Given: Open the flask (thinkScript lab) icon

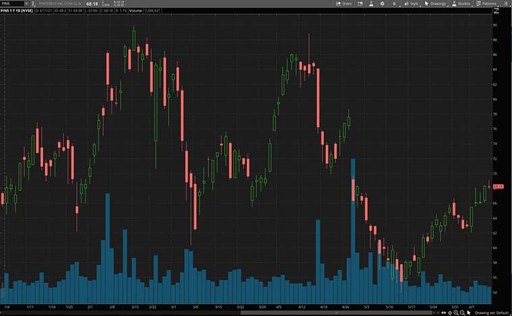Looking at the screenshot, I should click(370, 3).
